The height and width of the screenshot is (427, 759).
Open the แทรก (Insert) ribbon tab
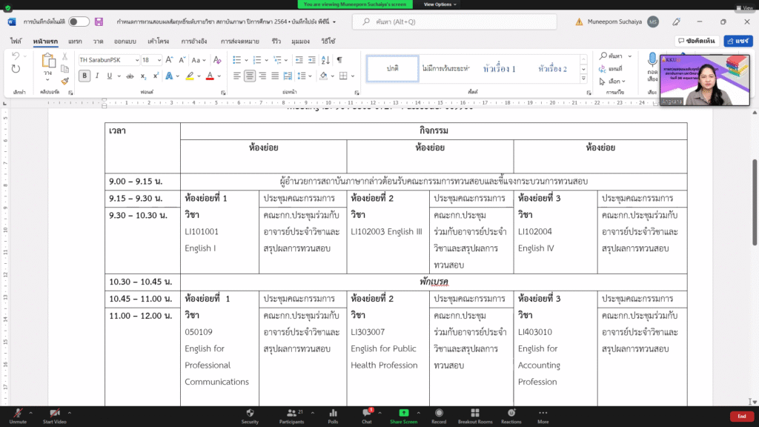(75, 41)
